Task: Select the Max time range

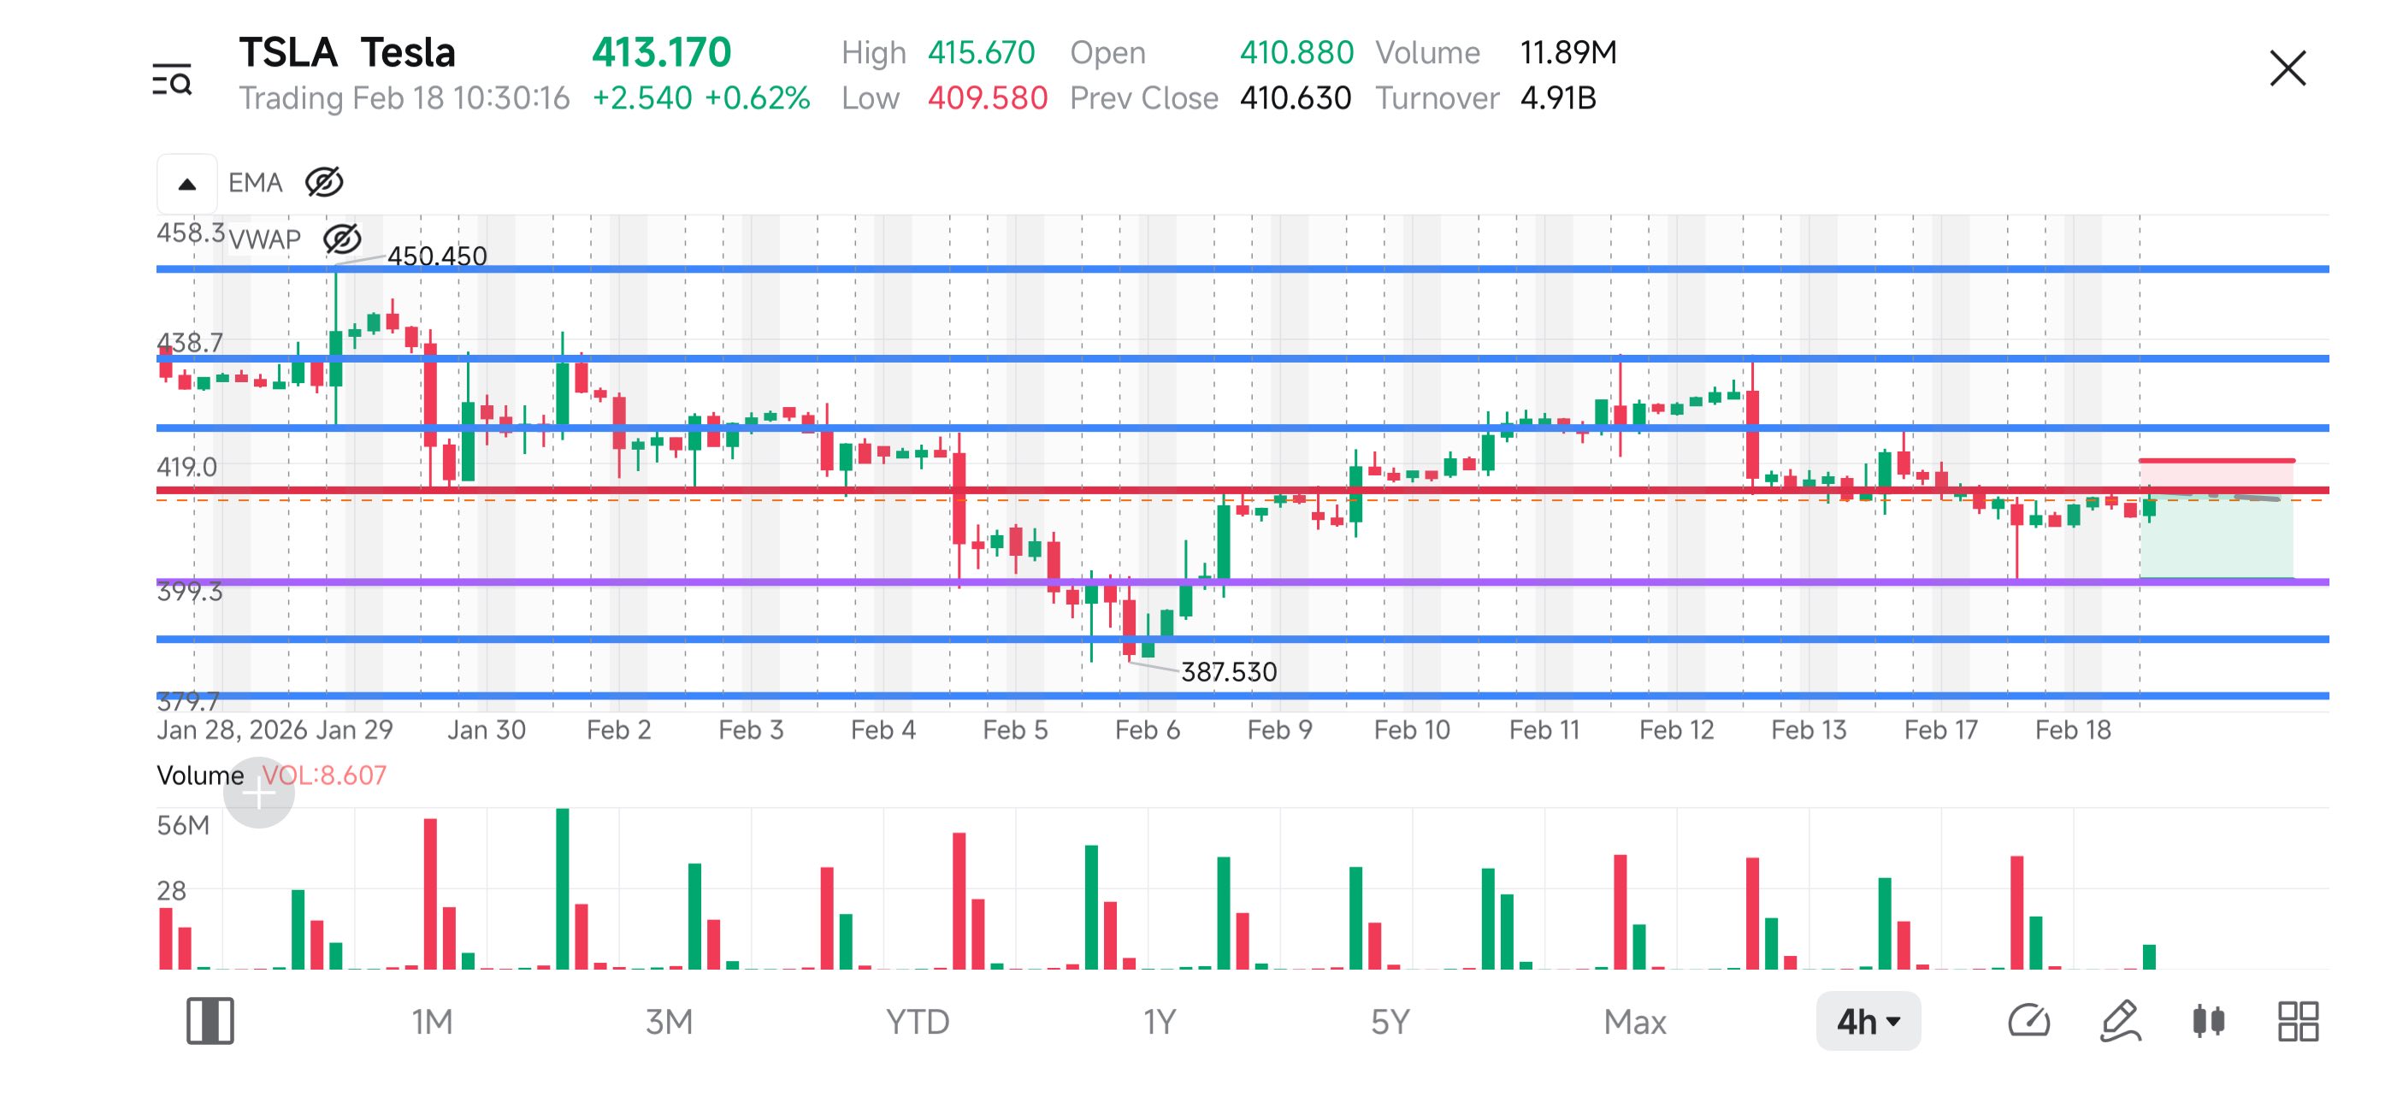Action: 1634,1023
